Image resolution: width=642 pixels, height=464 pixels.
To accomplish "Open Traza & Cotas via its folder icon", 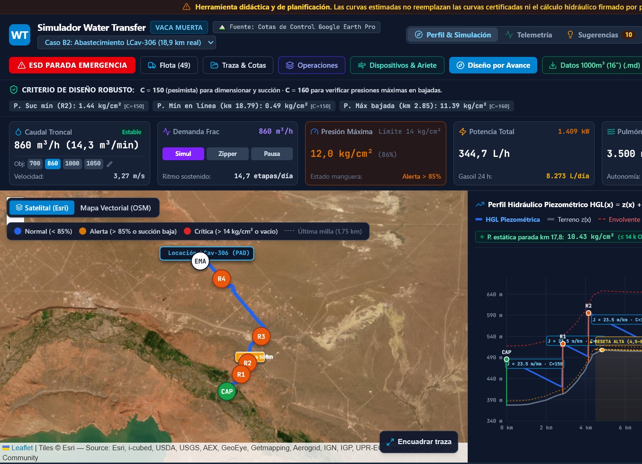I will pos(214,65).
